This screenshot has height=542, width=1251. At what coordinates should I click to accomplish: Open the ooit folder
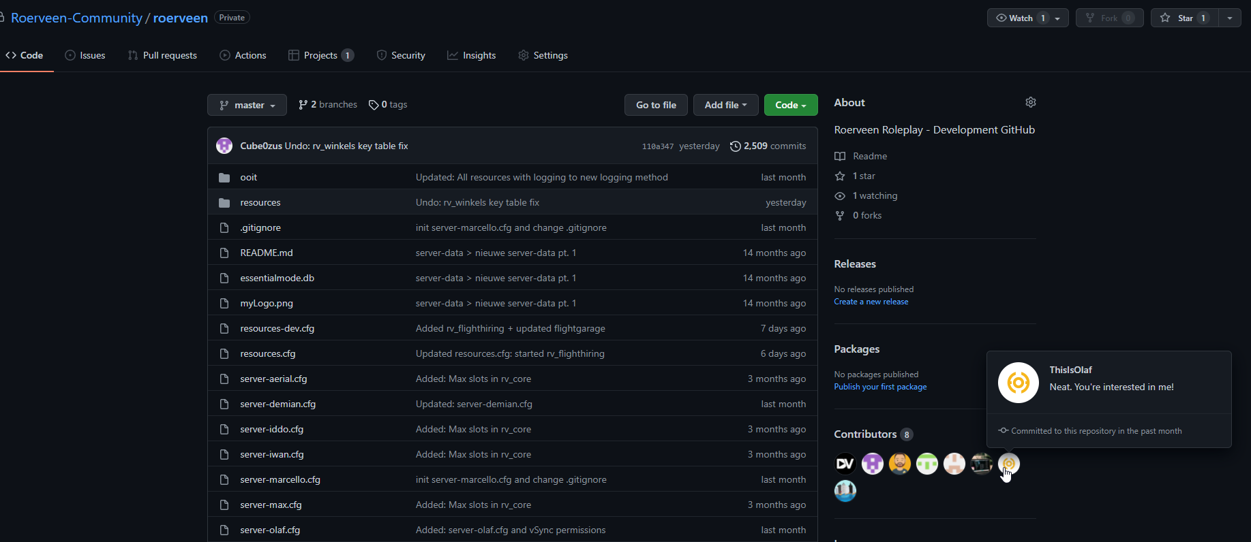[x=248, y=177]
